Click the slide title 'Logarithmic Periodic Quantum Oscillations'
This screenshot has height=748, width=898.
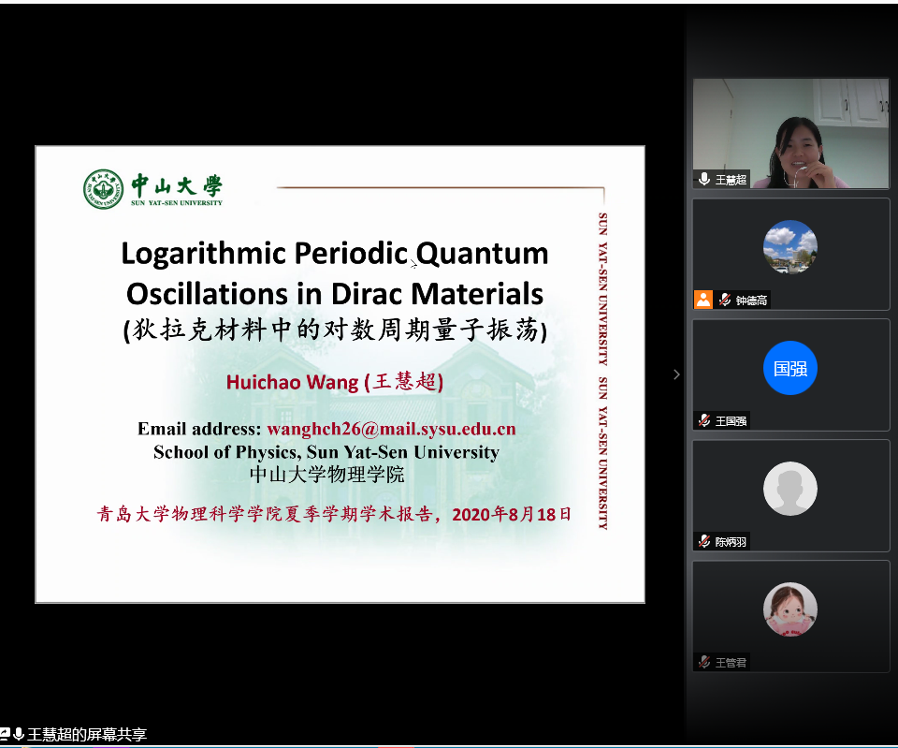click(334, 273)
